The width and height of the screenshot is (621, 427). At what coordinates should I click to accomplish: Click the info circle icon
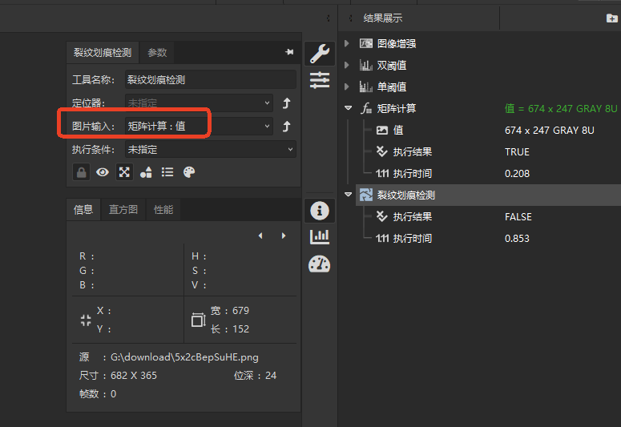320,211
